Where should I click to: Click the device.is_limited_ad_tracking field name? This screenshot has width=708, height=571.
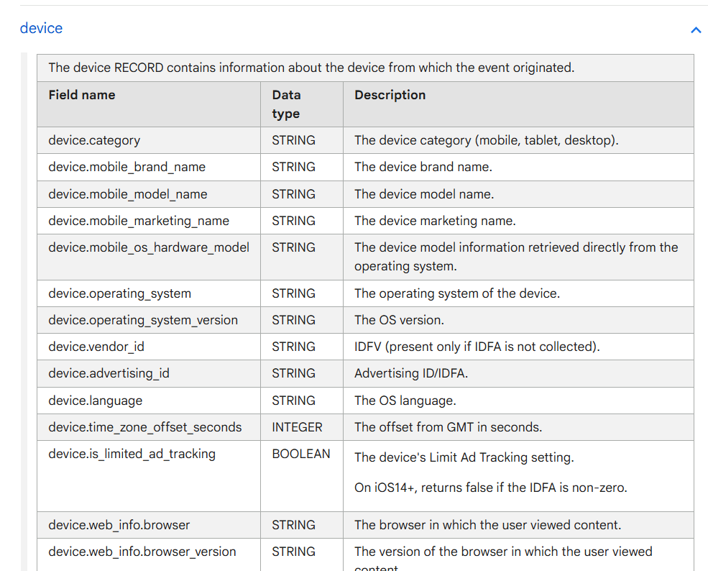tap(132, 454)
